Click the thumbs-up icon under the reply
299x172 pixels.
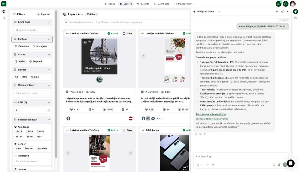[196, 134]
